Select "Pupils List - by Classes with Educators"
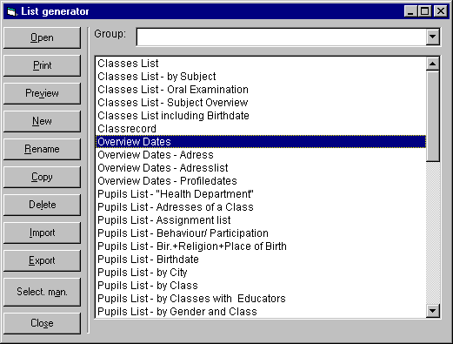453x344 pixels. coord(261,299)
